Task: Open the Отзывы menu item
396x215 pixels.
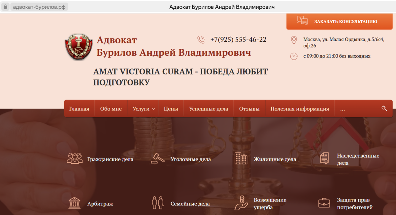Action: 249,108
